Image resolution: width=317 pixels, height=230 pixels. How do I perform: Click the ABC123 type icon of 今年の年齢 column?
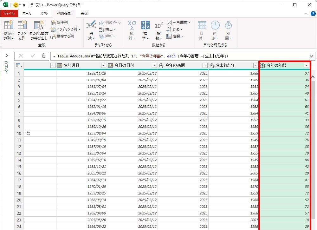pyautogui.click(x=262, y=65)
